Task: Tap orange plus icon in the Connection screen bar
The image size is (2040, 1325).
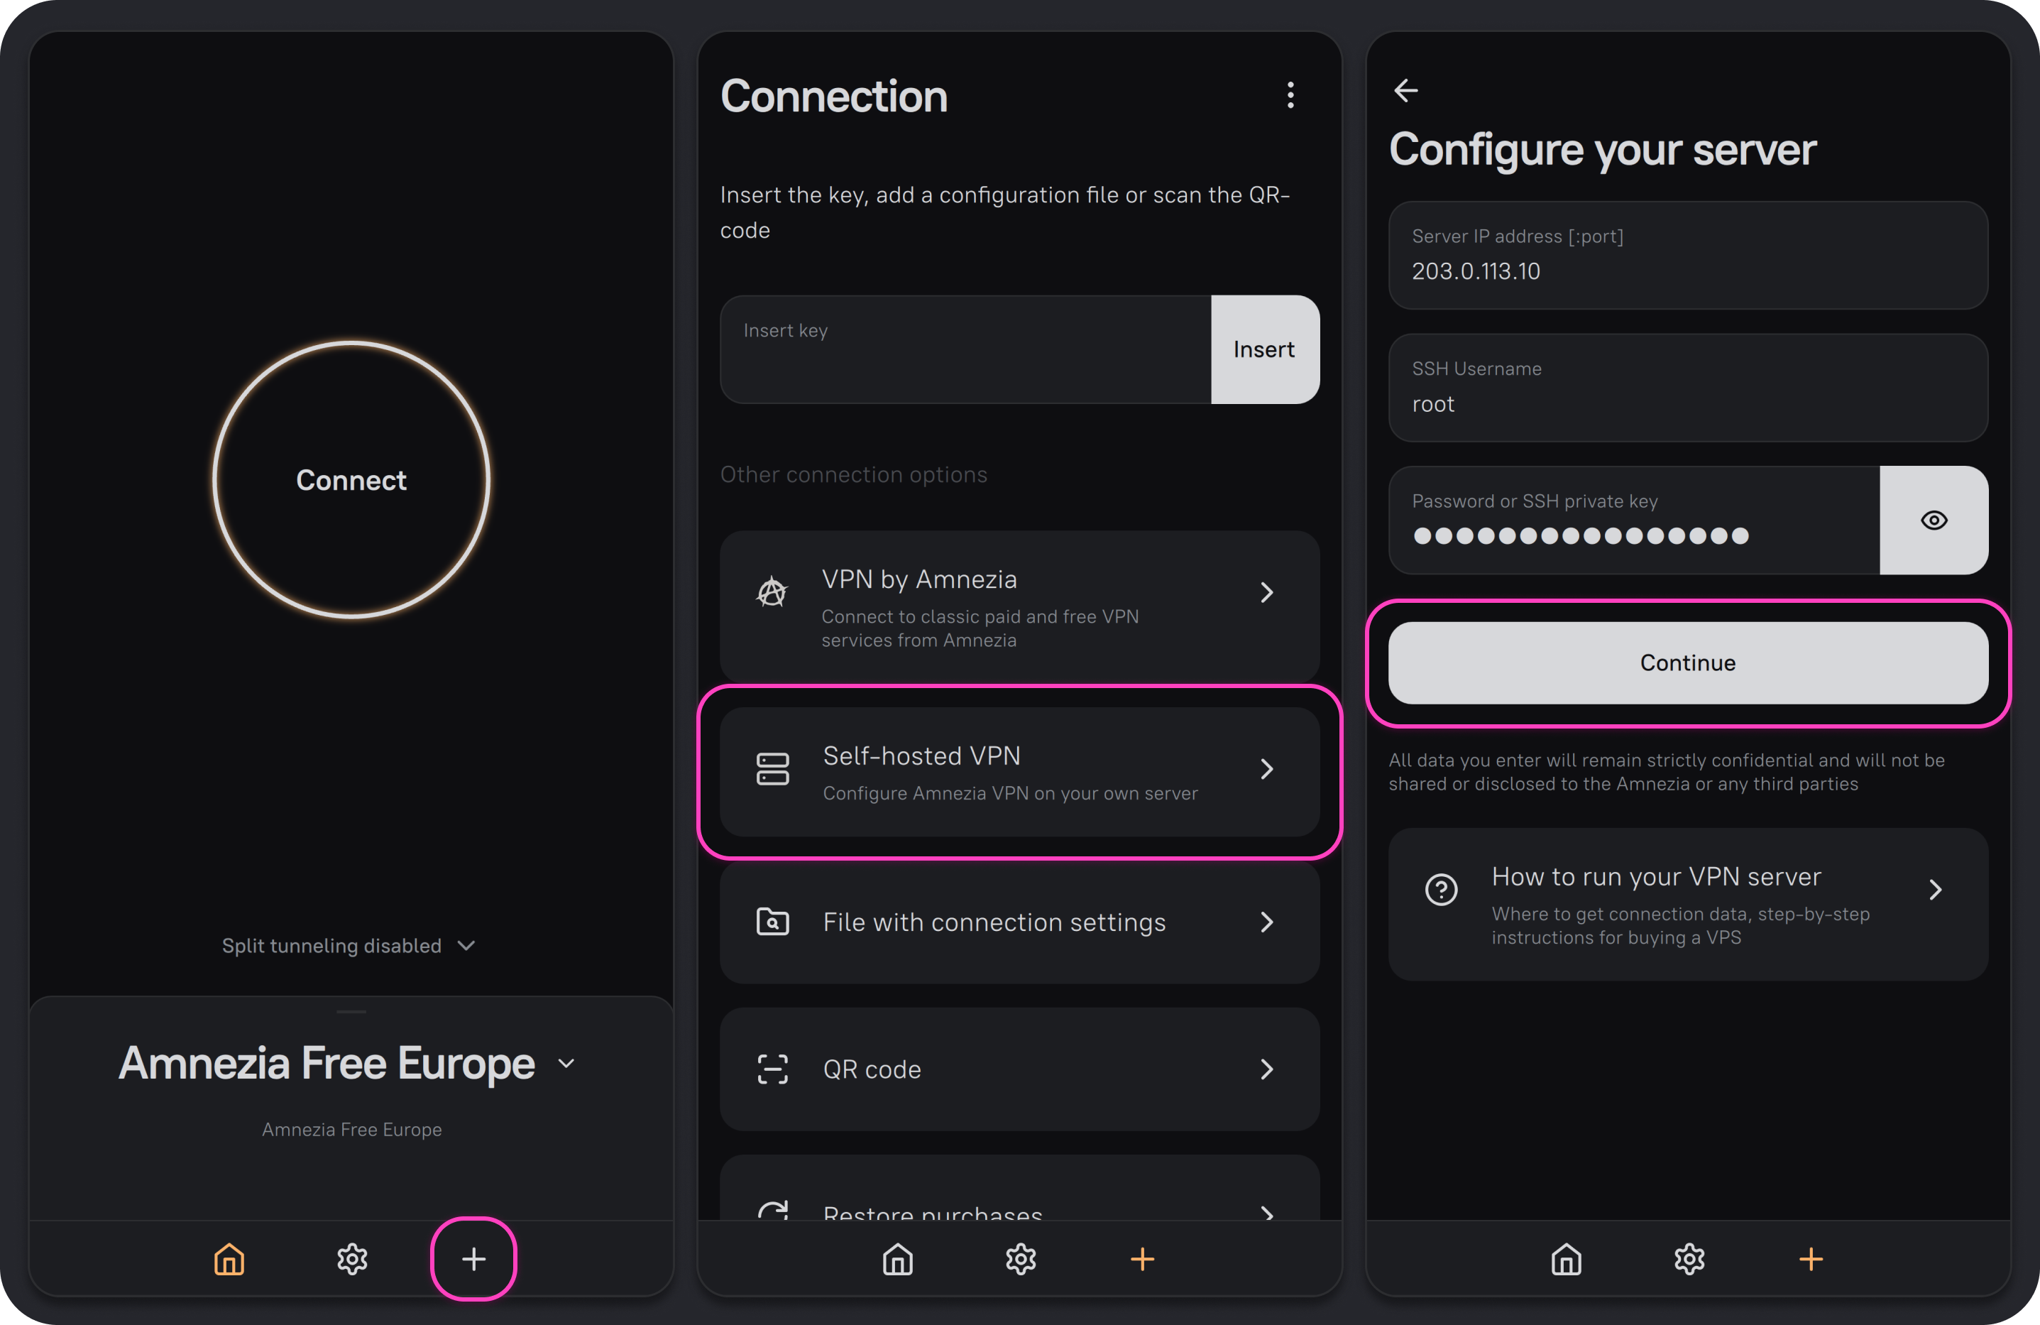Action: point(1141,1258)
